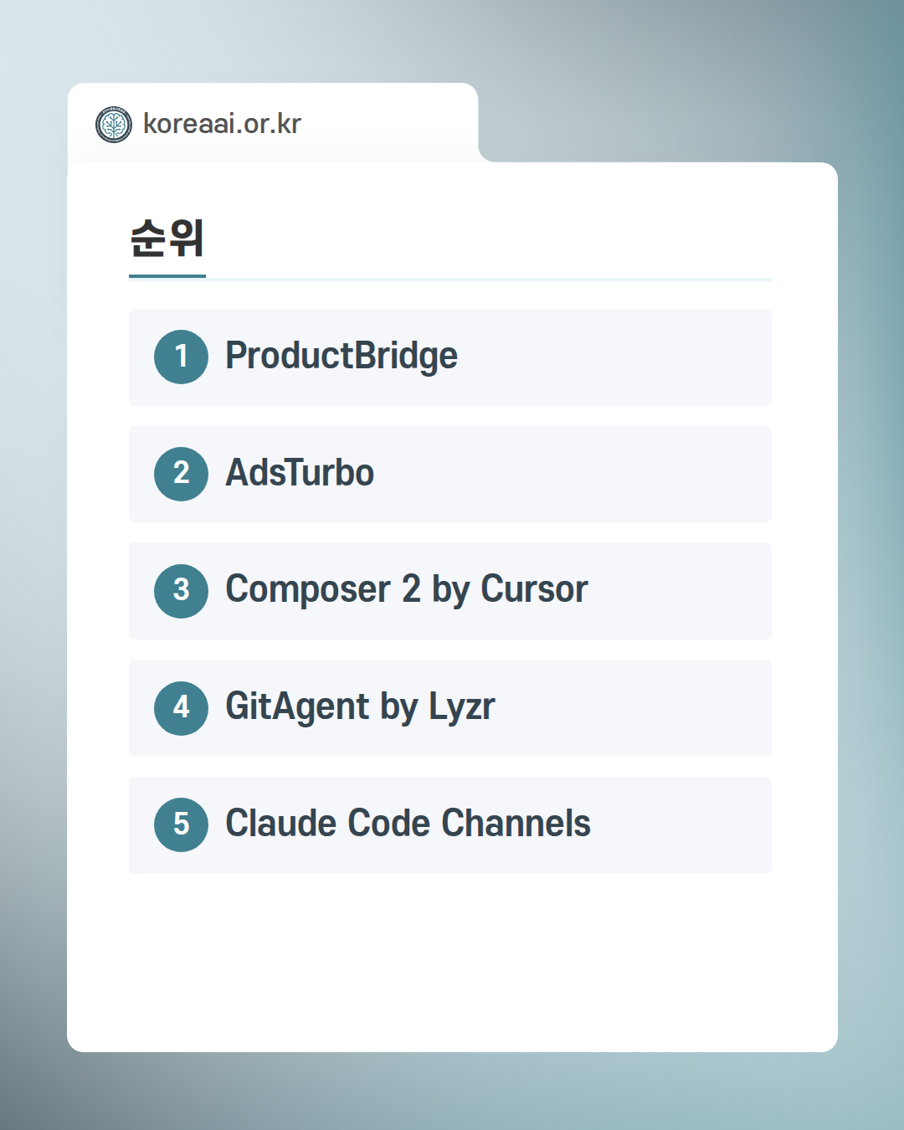Screen dimensions: 904x1130
Task: Click empty space right of AdsTurbo in its row
Action: click(586, 474)
